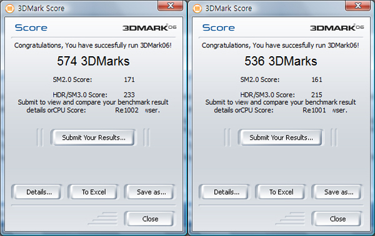Click the orange 3DMark title icon of the 574 window

9,9
